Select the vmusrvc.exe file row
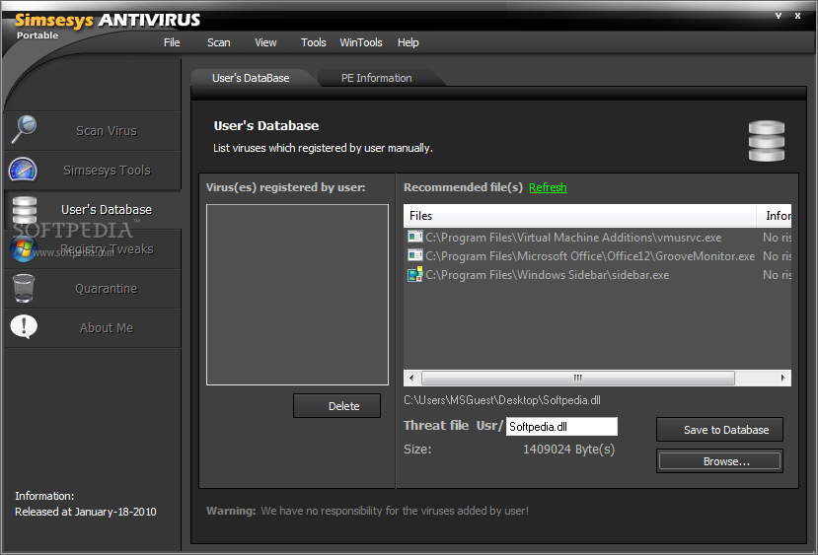 tap(597, 238)
